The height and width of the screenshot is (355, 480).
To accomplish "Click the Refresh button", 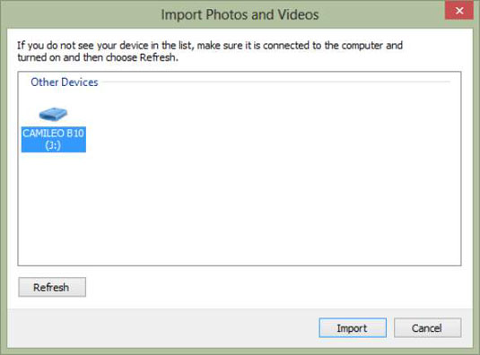I will click(52, 287).
